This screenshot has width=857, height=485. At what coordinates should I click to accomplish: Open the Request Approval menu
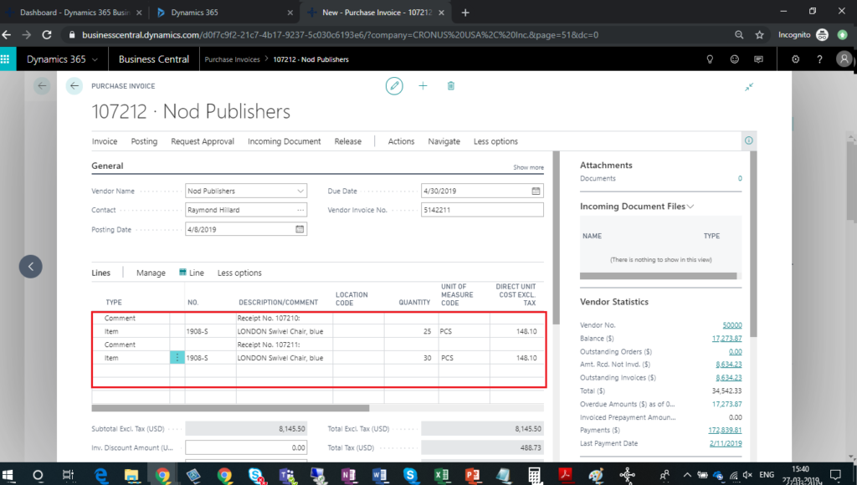(x=203, y=141)
